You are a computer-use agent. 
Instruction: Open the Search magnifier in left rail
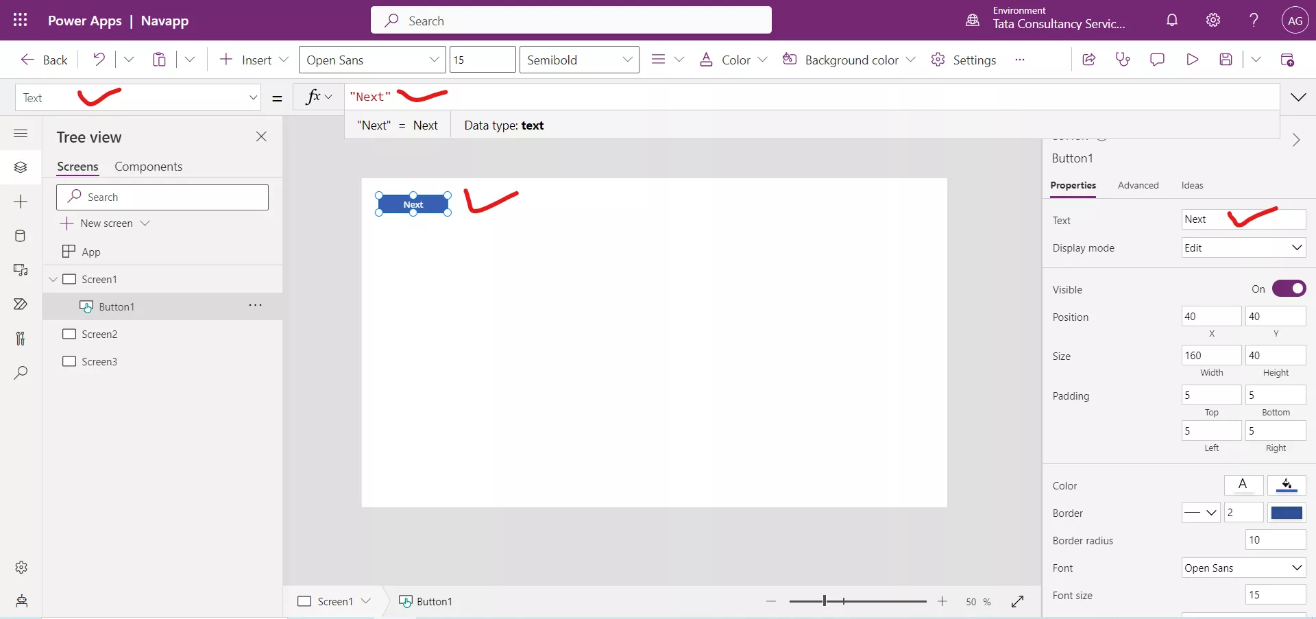(x=21, y=373)
